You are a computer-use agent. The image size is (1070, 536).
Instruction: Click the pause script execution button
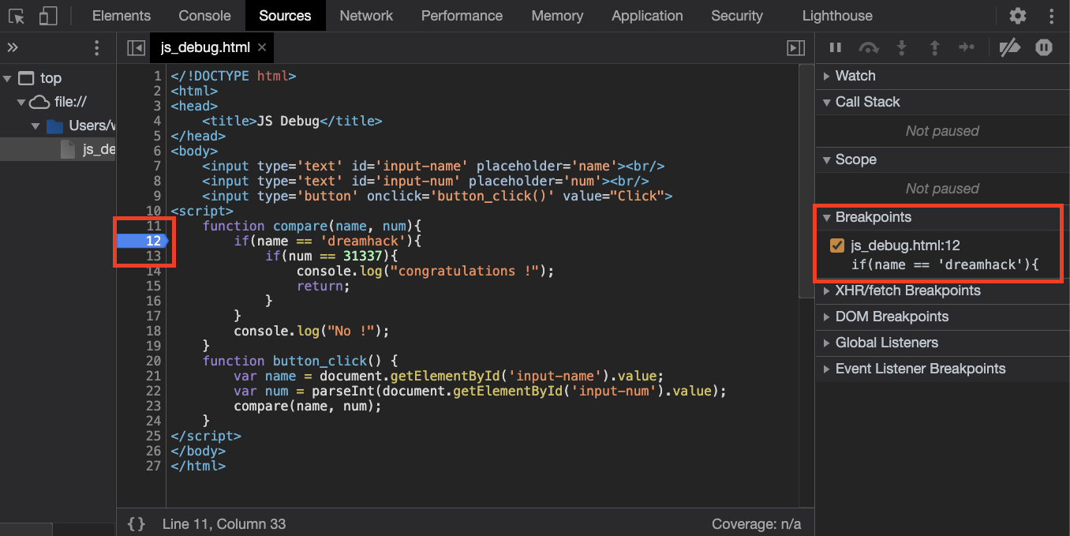[835, 48]
